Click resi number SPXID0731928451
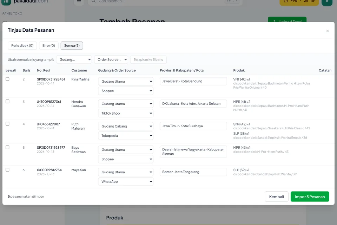This screenshot has width=337, height=225. (51, 79)
